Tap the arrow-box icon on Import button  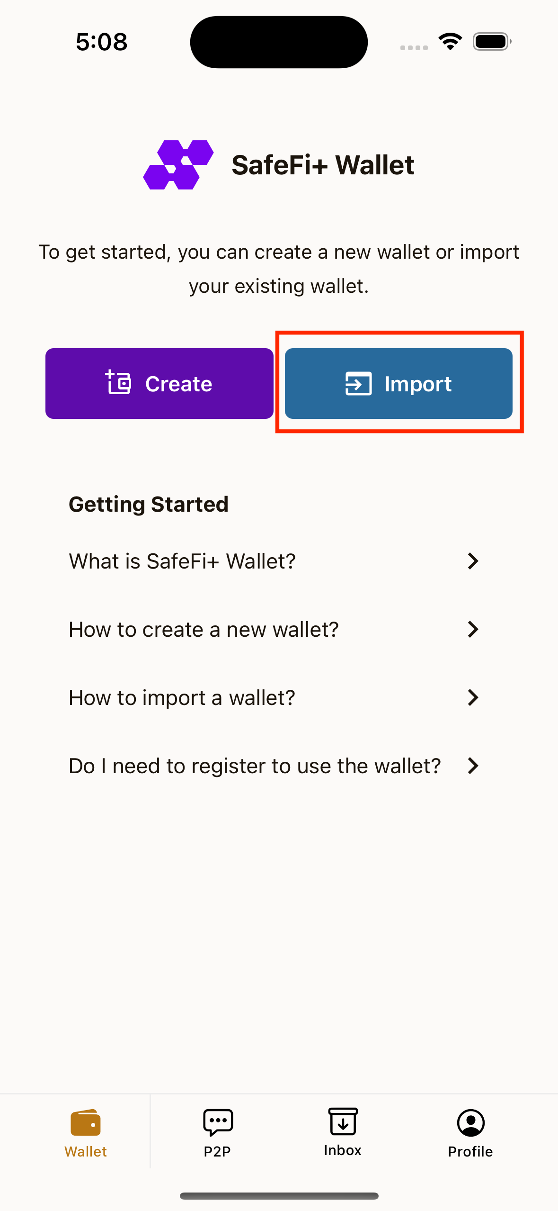358,383
